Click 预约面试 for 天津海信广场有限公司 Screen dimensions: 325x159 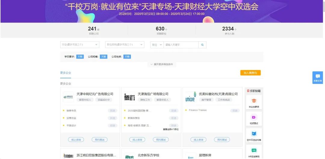pyautogui.click(x=161, y=139)
